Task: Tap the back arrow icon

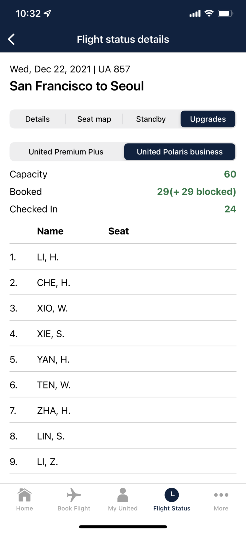Action: [x=11, y=39]
